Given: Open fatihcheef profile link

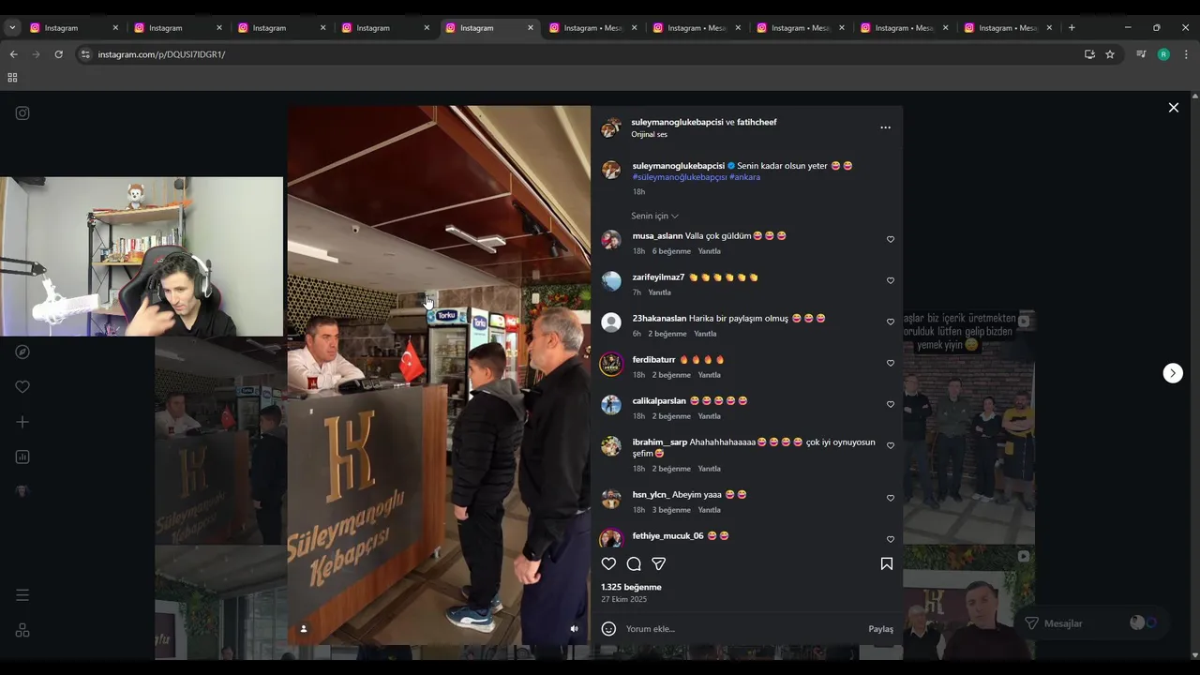Looking at the screenshot, I should point(757,122).
